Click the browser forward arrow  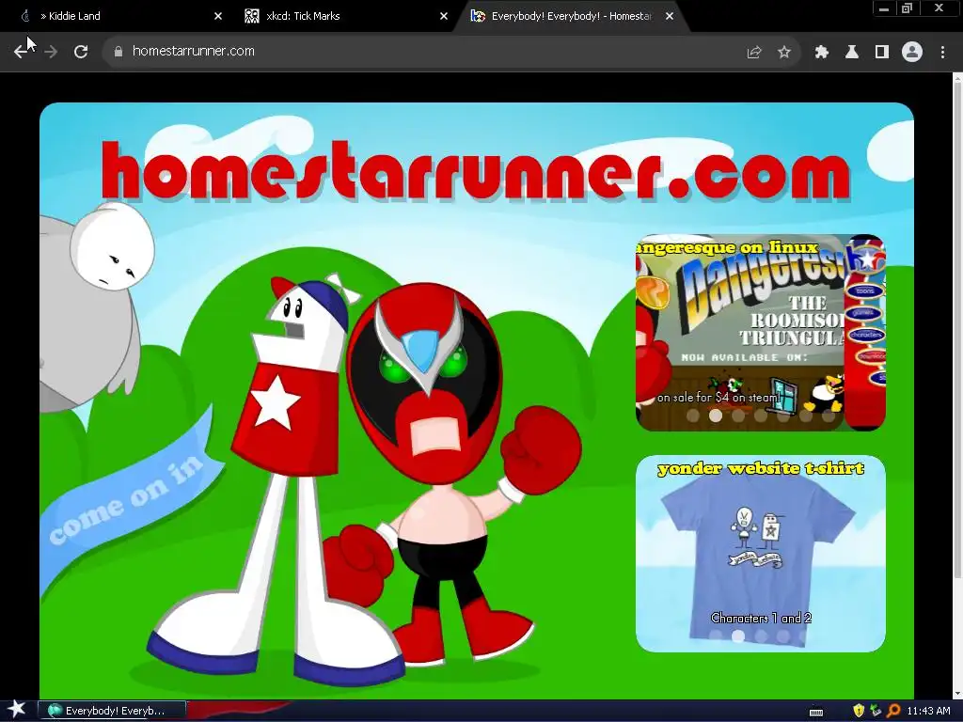(x=51, y=52)
